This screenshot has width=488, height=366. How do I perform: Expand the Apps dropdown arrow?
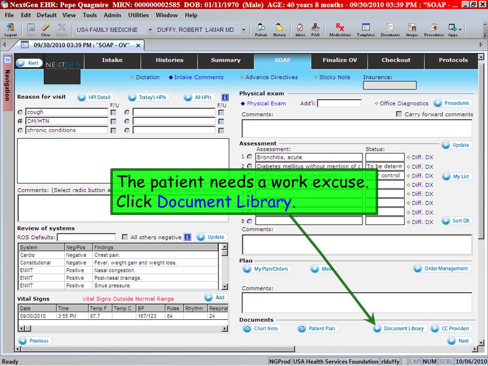pyautogui.click(x=460, y=30)
